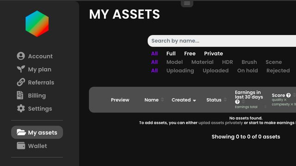Viewport: 296px width, 166px height.
Task: Click the My assets folder icon
Action: (21, 132)
